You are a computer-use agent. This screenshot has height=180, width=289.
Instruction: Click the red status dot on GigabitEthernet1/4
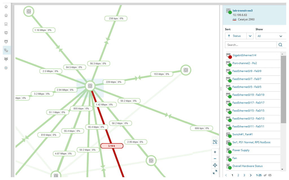point(230,57)
